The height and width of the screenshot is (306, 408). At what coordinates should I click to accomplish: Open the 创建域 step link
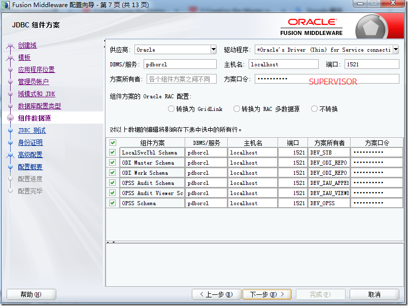coord(27,45)
